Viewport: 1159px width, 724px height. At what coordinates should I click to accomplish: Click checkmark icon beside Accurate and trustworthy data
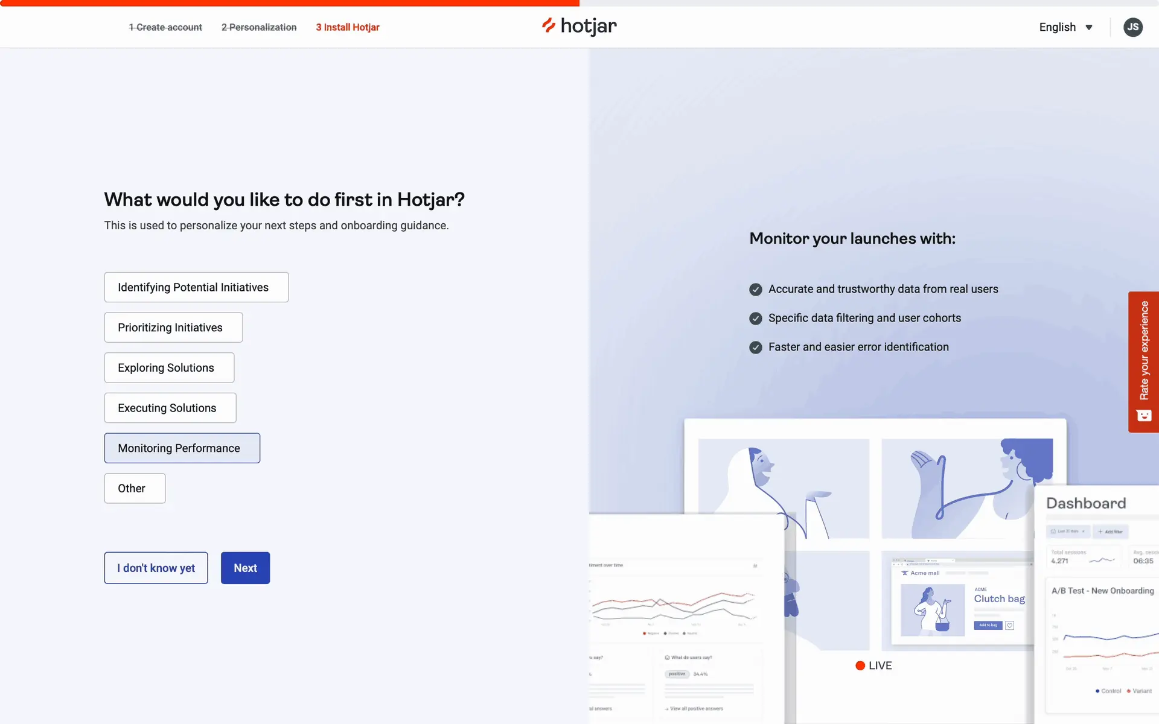coord(755,290)
